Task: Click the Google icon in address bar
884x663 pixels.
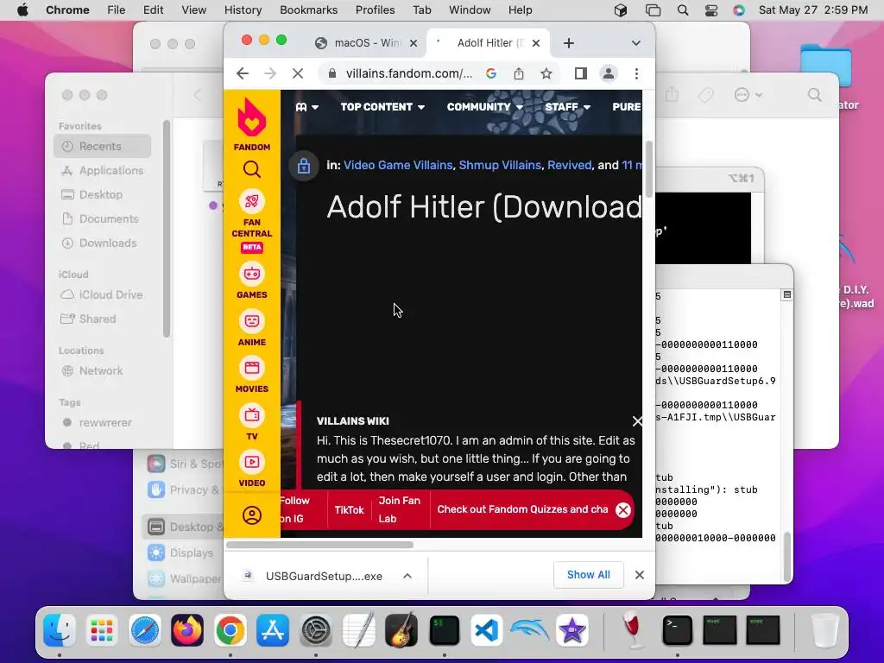Action: pyautogui.click(x=491, y=73)
